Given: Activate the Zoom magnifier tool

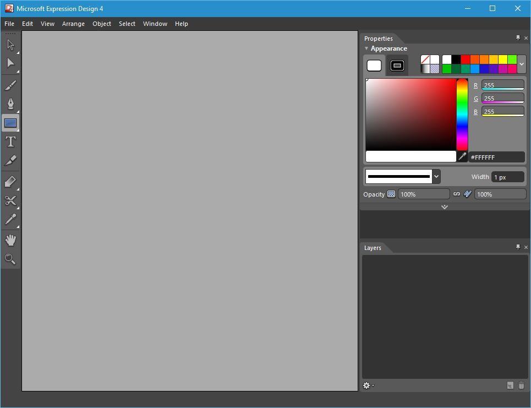Looking at the screenshot, I should 10,259.
